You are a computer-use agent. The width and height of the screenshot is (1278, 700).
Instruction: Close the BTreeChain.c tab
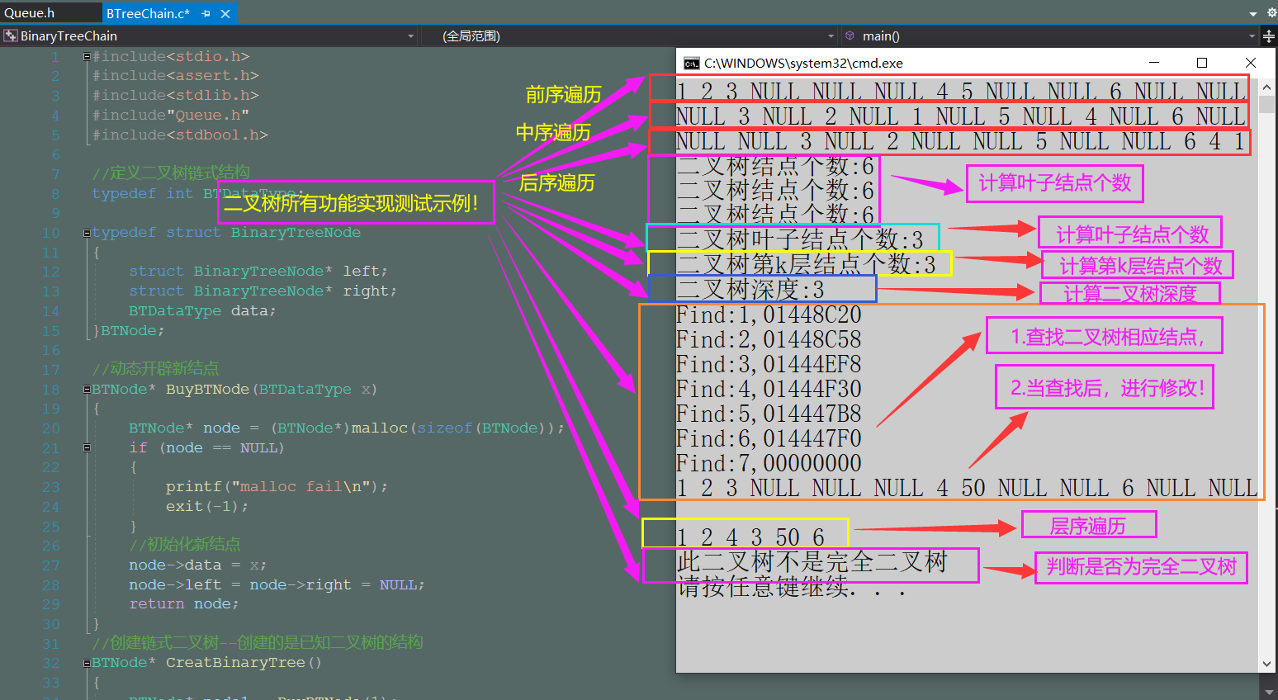tap(225, 13)
